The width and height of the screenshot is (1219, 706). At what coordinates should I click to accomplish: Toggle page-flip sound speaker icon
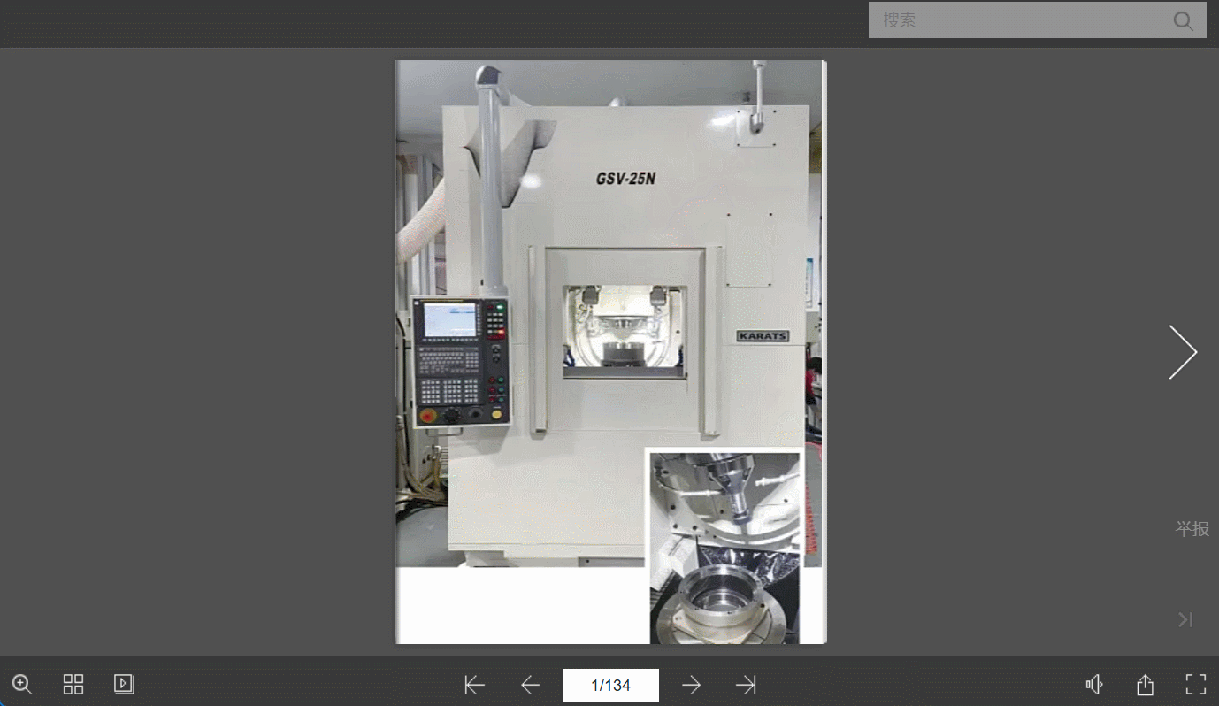[x=1094, y=685]
